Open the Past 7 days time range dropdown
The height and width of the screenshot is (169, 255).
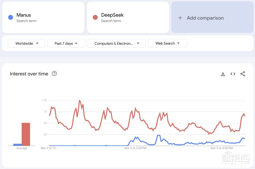pyautogui.click(x=66, y=43)
